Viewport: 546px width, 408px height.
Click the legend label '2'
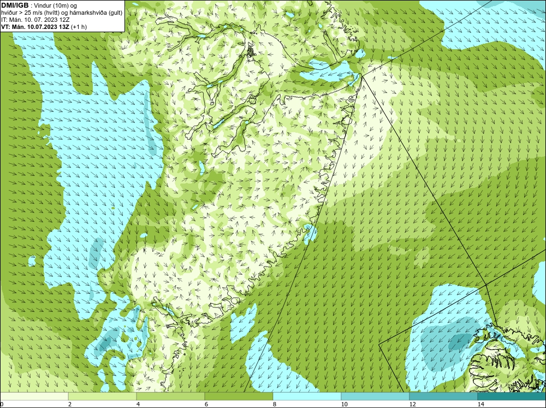click(70, 404)
